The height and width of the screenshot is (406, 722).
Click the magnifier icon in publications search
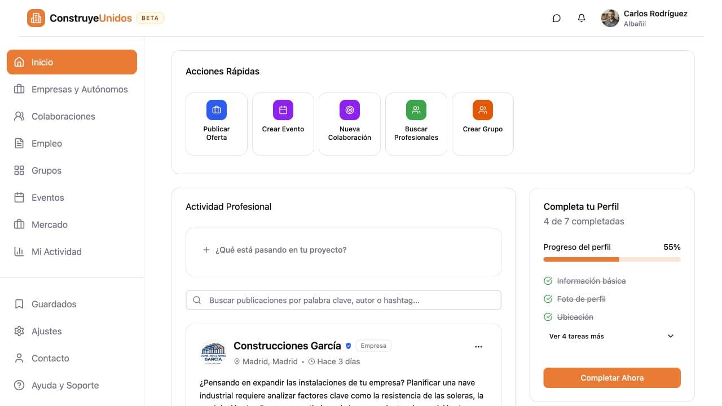(x=197, y=300)
